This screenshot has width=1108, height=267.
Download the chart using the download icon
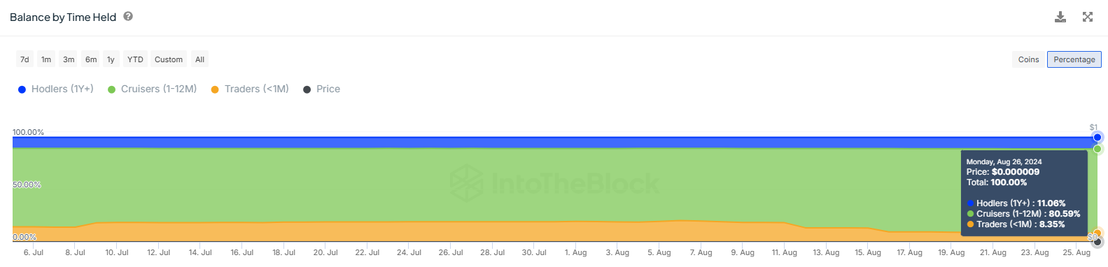pyautogui.click(x=1060, y=17)
